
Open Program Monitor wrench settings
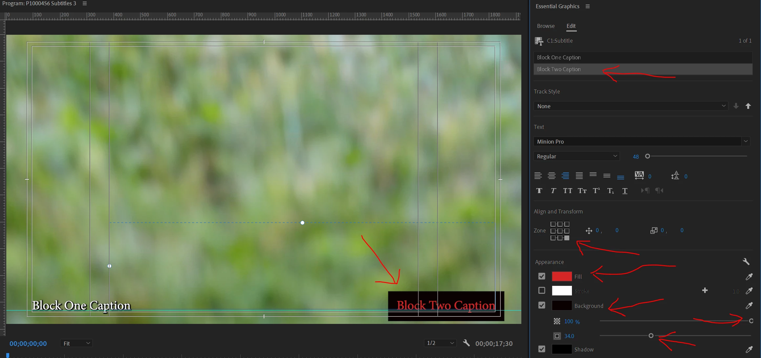pos(466,343)
